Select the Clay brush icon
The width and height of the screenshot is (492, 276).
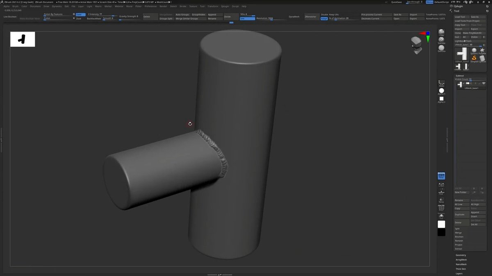click(441, 32)
